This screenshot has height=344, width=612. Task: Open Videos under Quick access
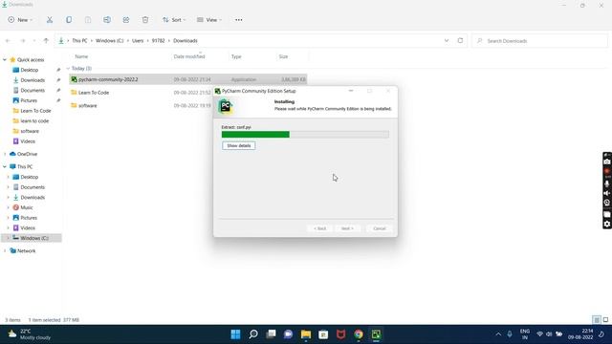click(x=28, y=141)
